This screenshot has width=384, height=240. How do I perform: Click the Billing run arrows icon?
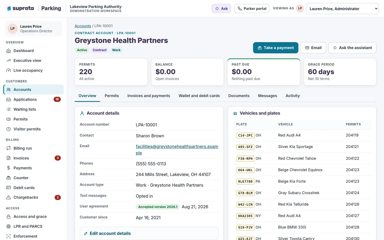pos(9,148)
